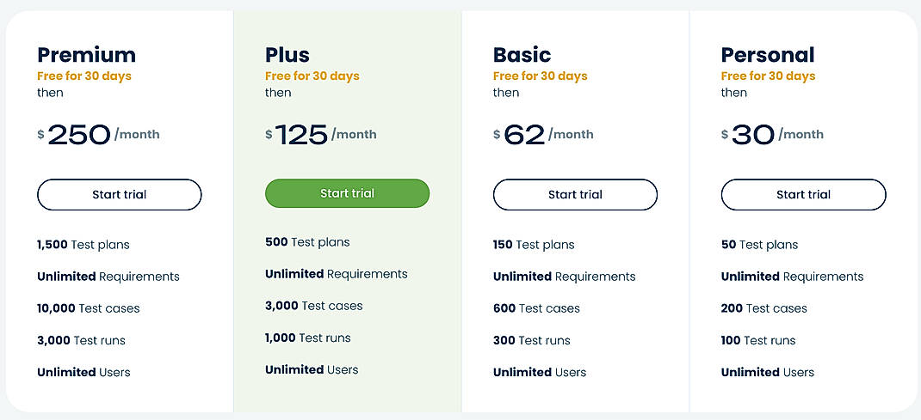Select the $62 per month price
This screenshot has height=420, width=921.
click(x=543, y=135)
